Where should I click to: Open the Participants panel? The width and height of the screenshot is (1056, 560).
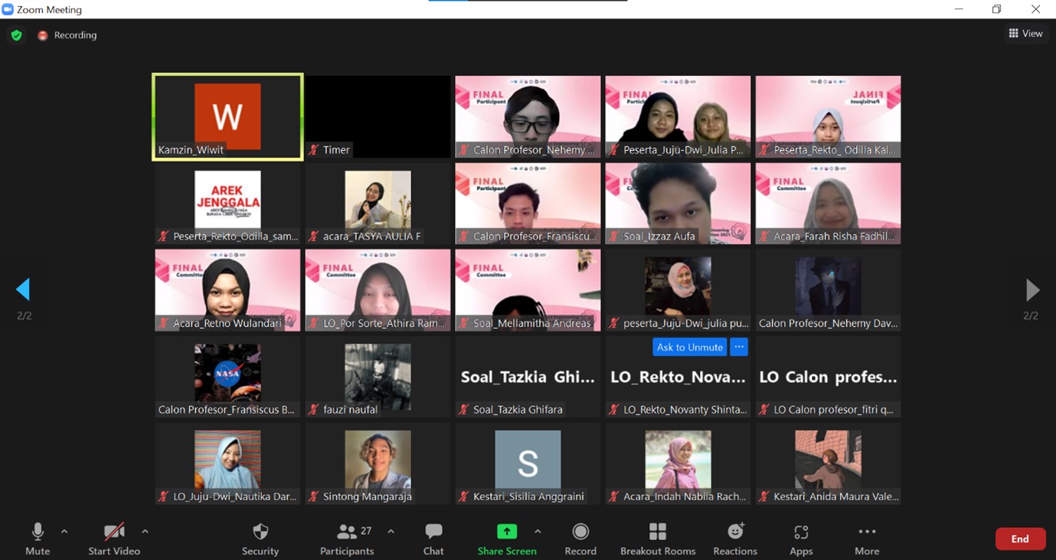point(347,532)
